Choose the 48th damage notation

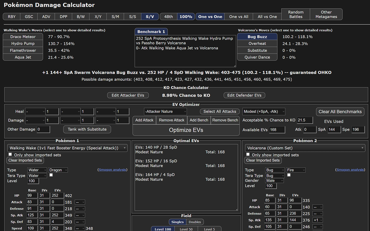(x=169, y=16)
